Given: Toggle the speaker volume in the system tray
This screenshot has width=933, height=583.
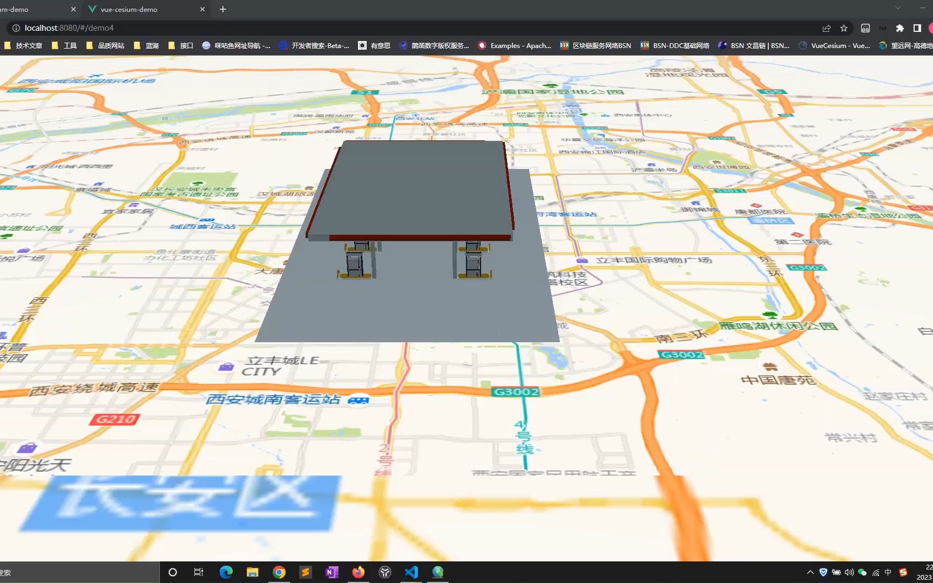Looking at the screenshot, I should pyautogui.click(x=849, y=572).
